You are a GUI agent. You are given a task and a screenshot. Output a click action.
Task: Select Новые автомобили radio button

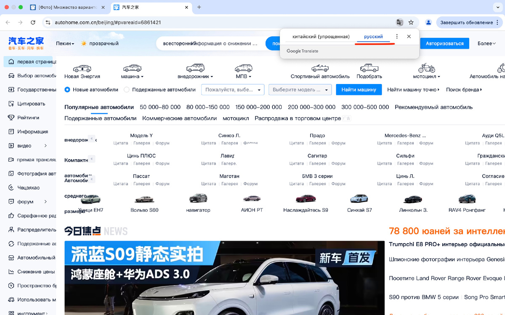[67, 89]
